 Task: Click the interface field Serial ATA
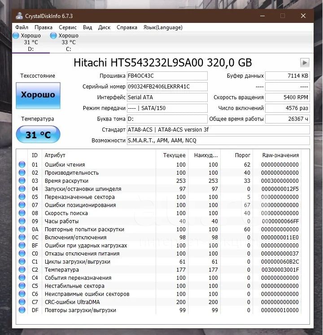(167, 97)
